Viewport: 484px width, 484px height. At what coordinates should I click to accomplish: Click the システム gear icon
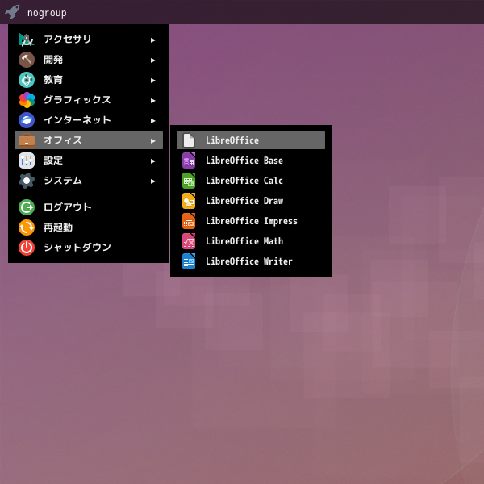27,181
